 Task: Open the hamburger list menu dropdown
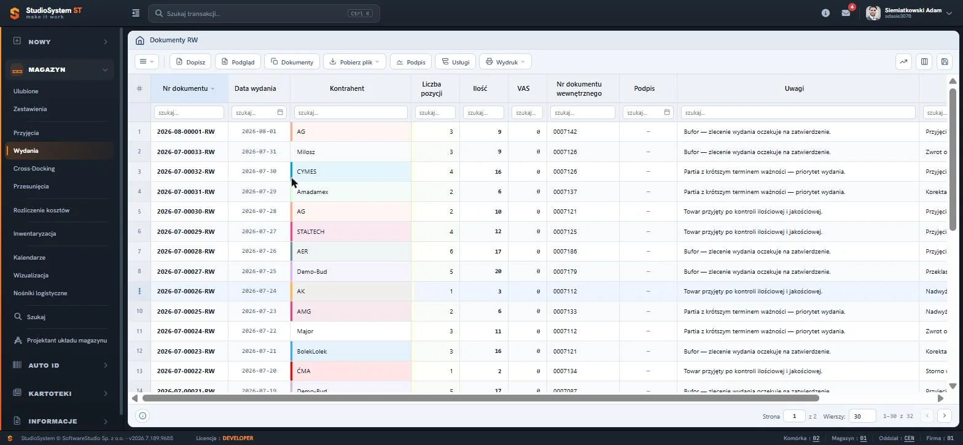coord(147,61)
